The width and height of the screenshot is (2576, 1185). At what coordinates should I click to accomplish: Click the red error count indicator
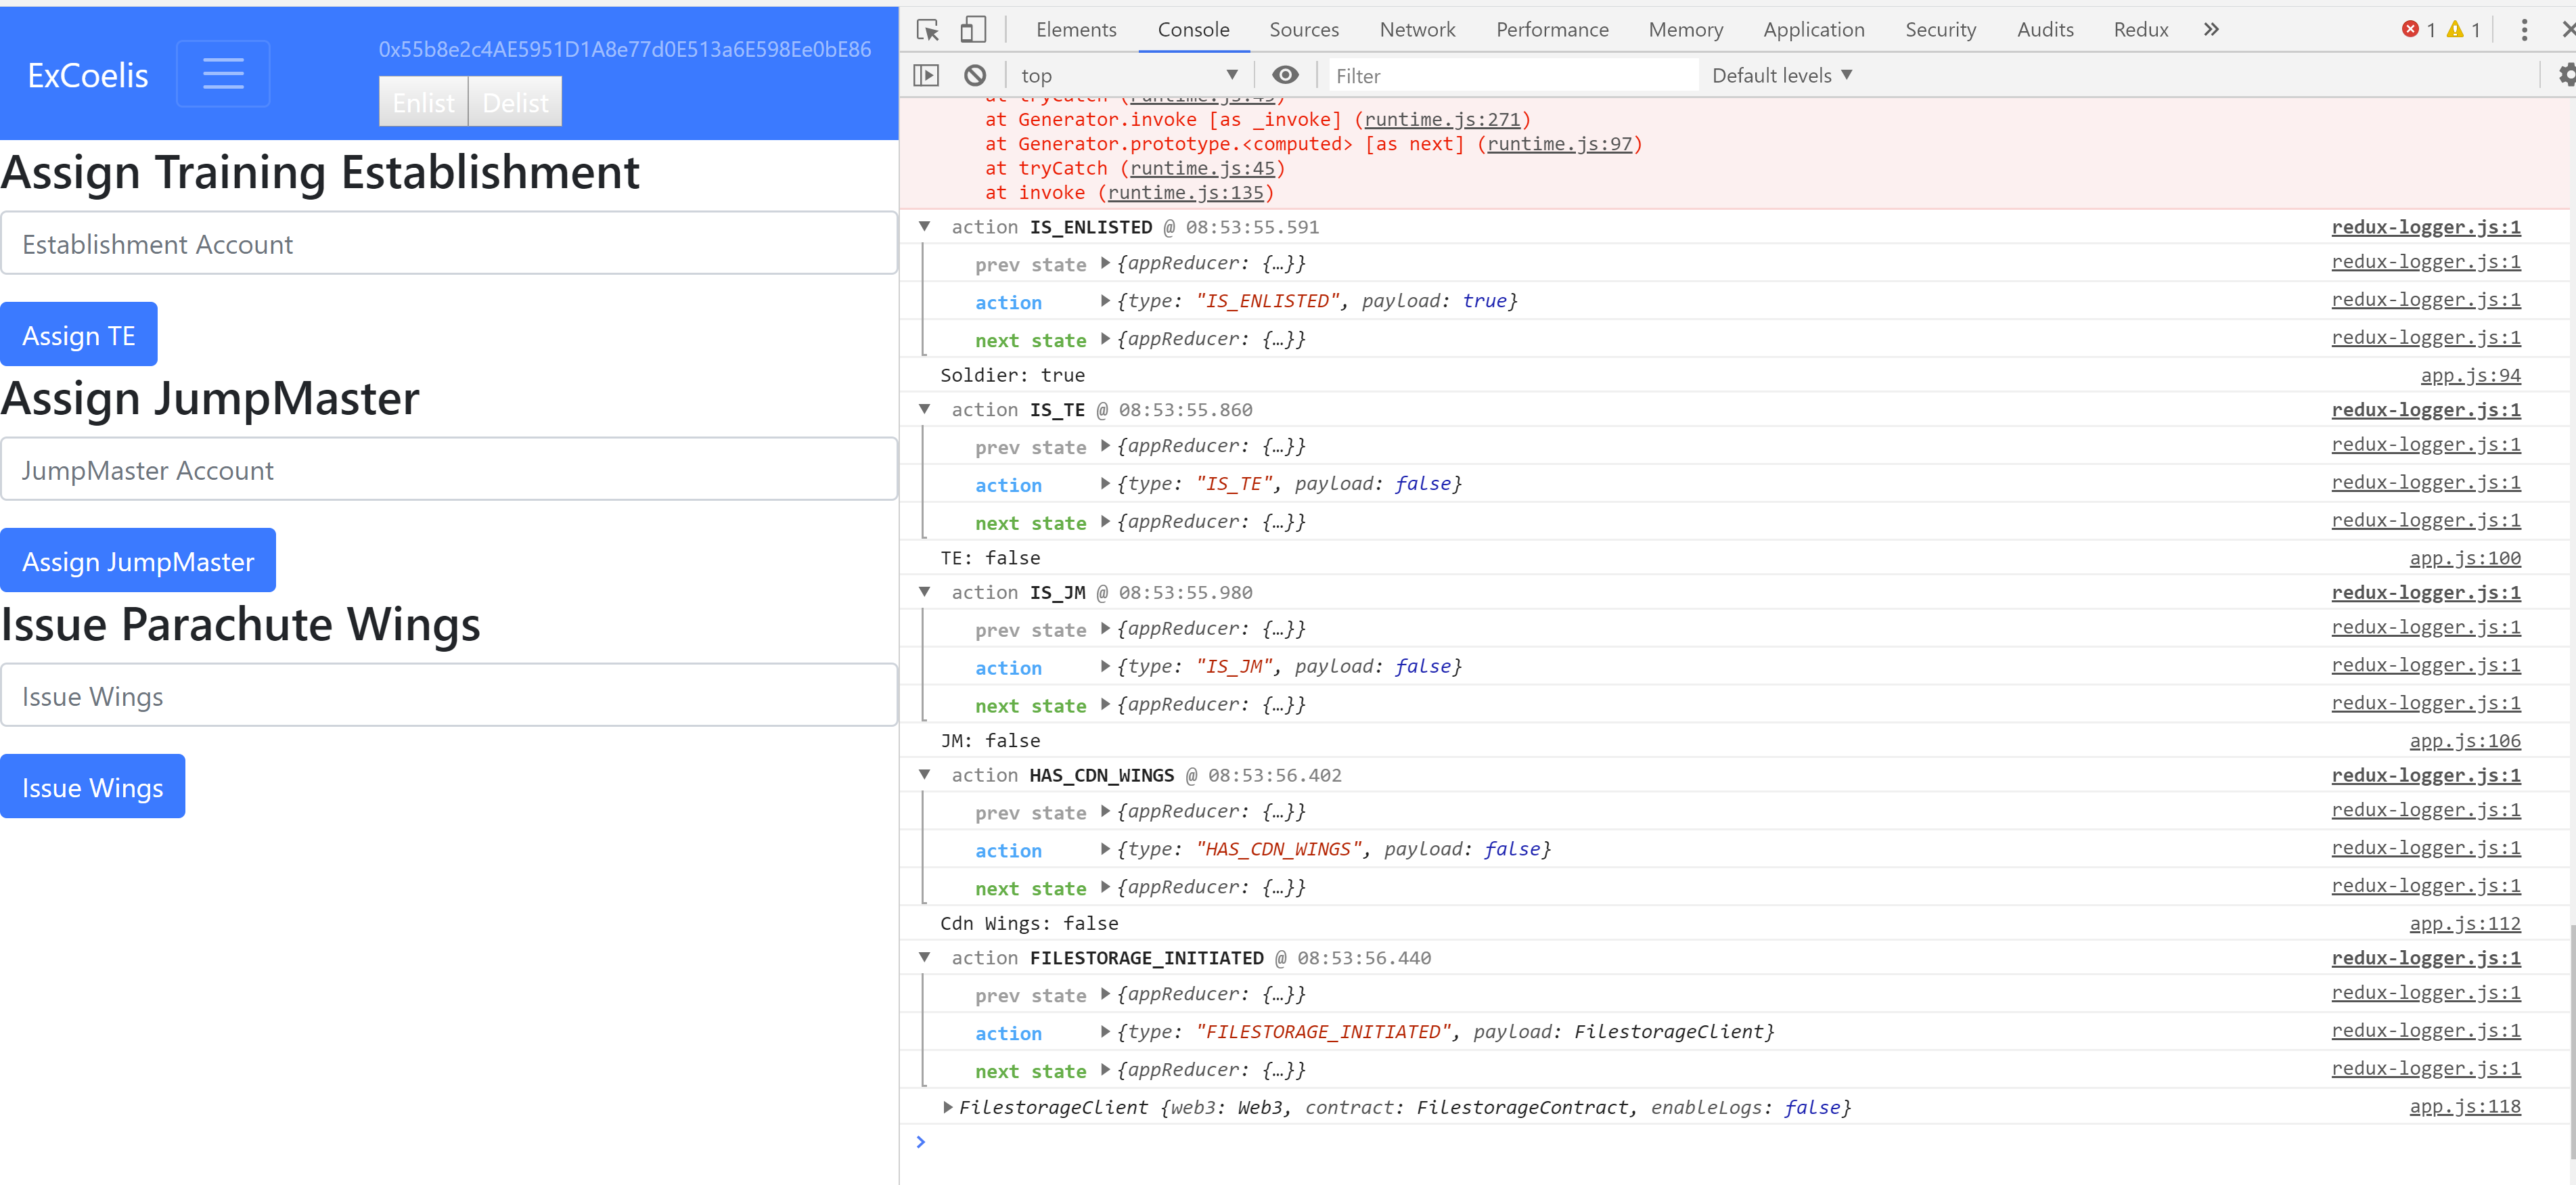[2417, 30]
